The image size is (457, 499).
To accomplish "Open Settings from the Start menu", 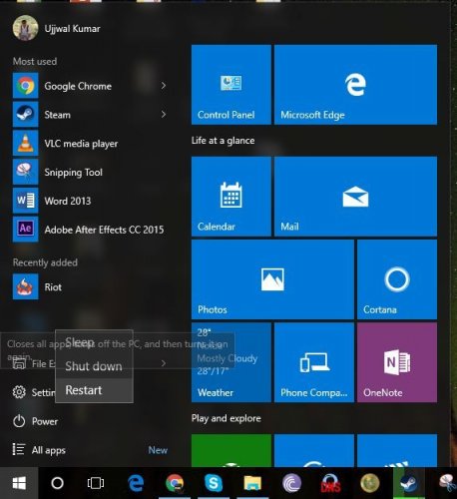I will point(33,392).
